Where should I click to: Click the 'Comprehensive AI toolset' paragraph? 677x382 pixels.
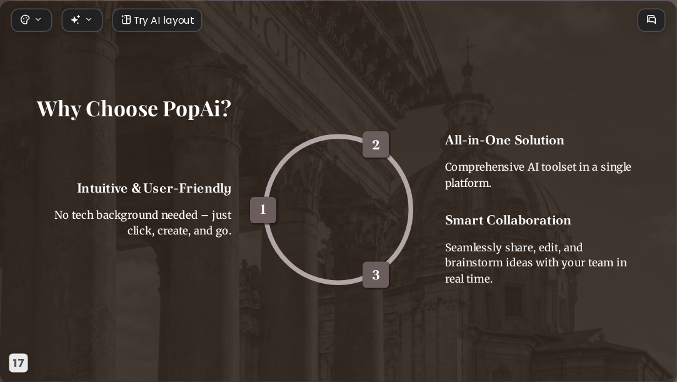click(x=538, y=175)
